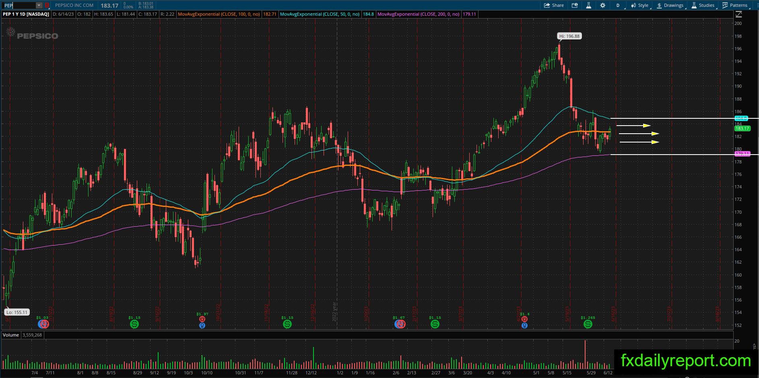Click the cyan 184.8 price axis bubble
The image size is (759, 378).
[741, 118]
